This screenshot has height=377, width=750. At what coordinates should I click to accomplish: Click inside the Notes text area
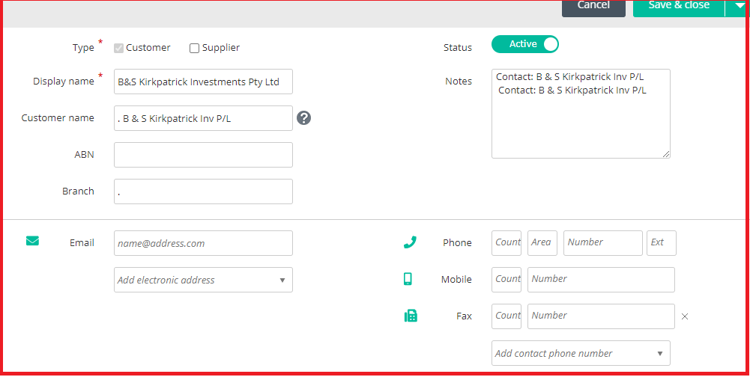coord(581,114)
